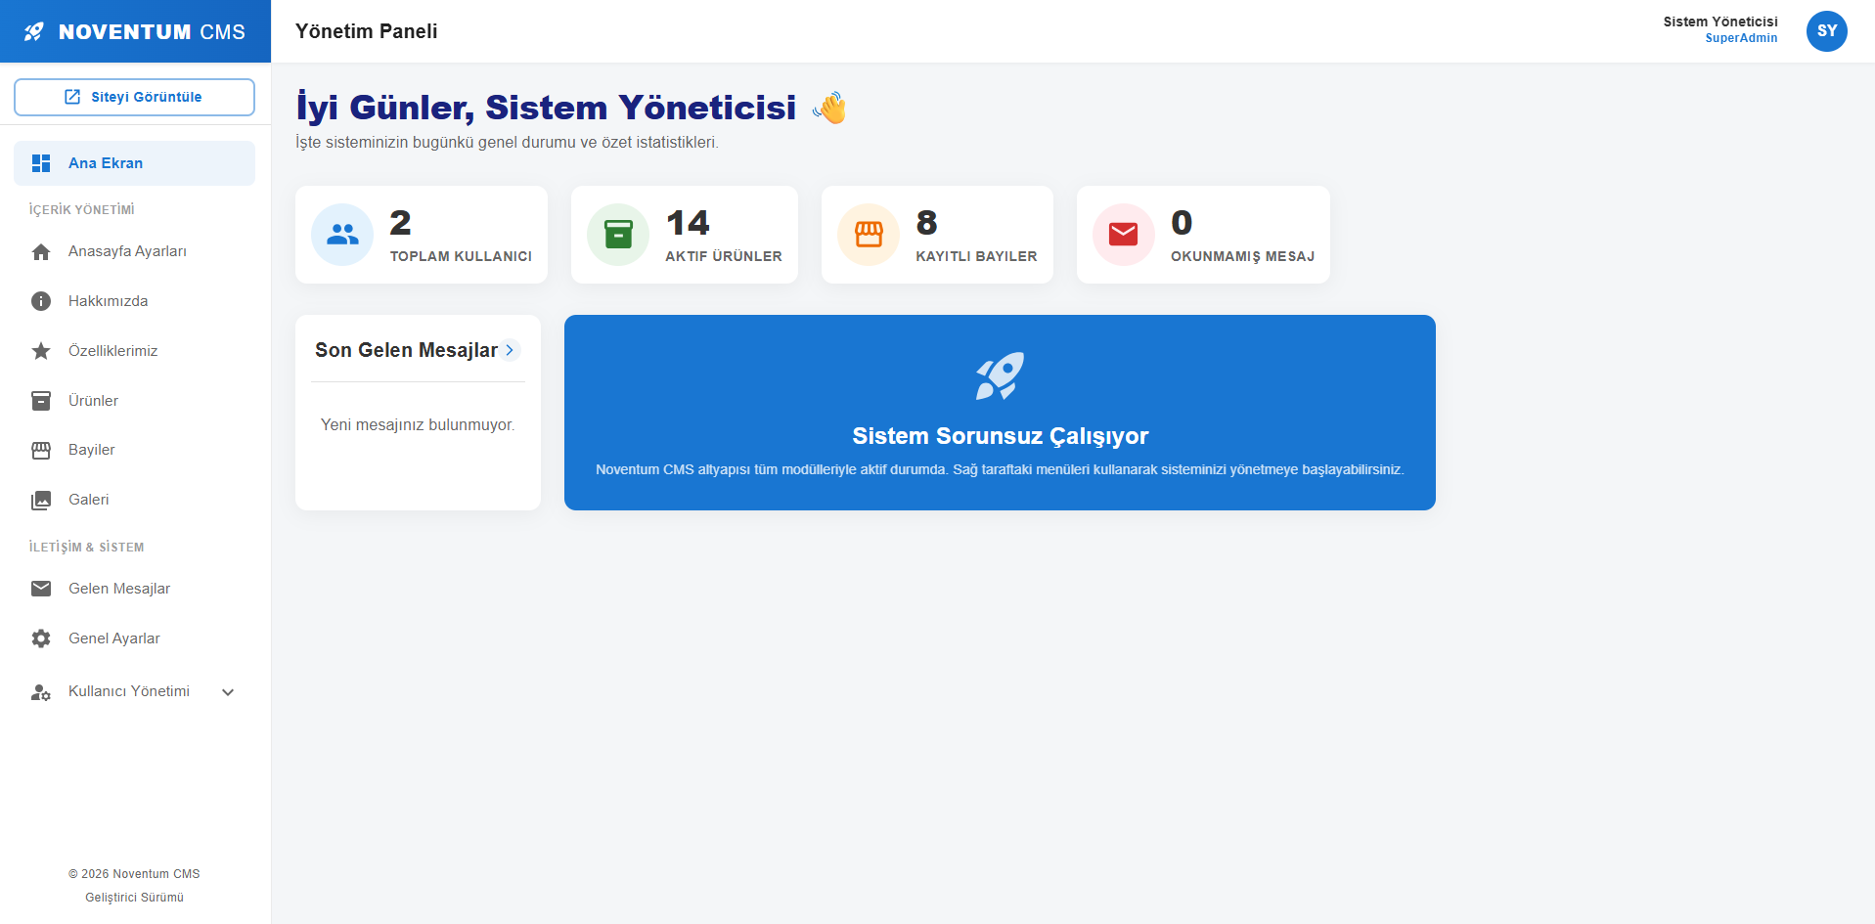
Task: Click the home icon beside Anasayfa Ayarları
Action: (x=41, y=252)
